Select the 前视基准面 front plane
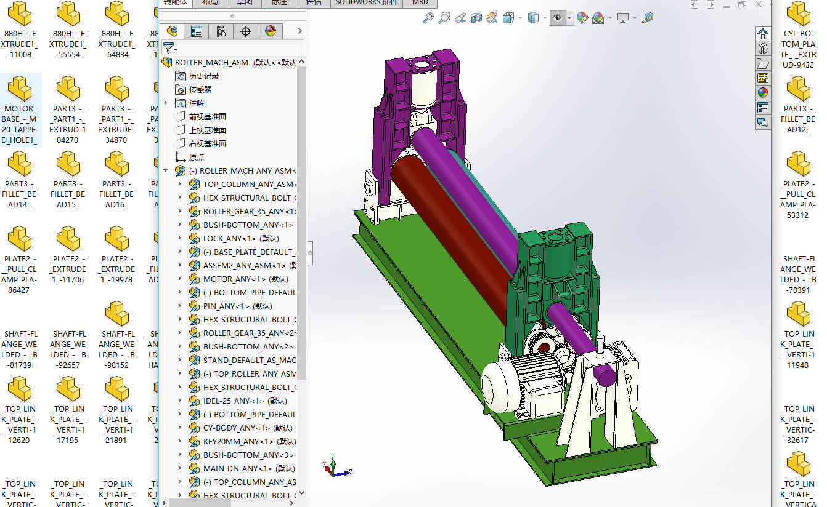Screen dimensions: 827x507 tap(207, 116)
